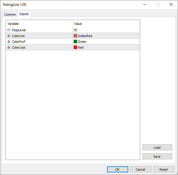Click the StopLevel integer type icon
The width and height of the screenshot is (178, 175).
(x=9, y=30)
